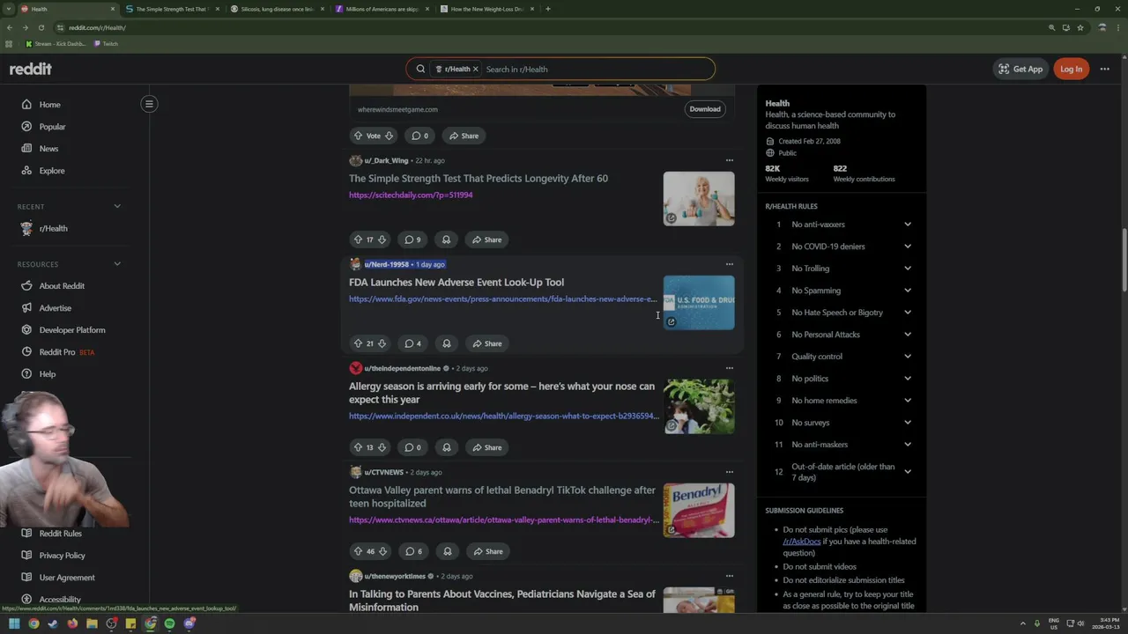
Task: Expand rule 8 No politics
Action: coord(908,379)
